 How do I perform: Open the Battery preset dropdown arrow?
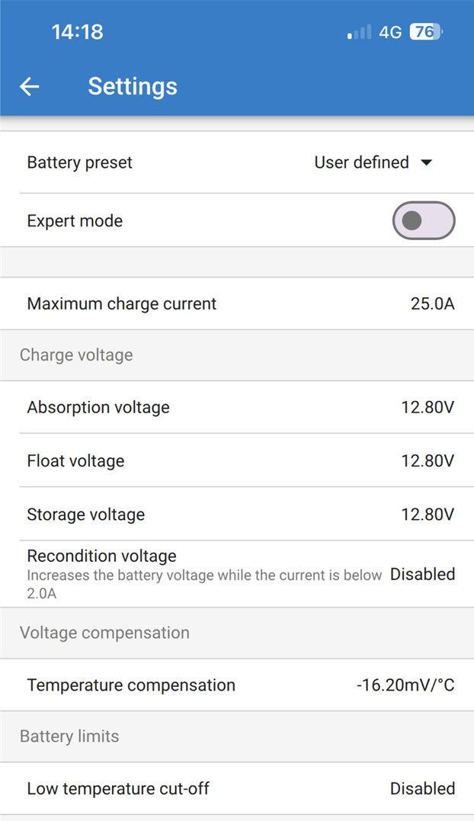tap(427, 162)
